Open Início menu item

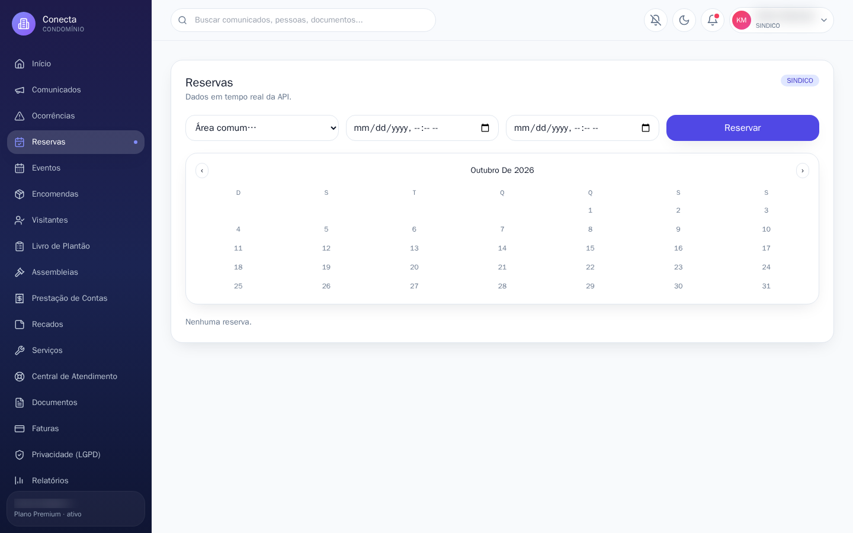coord(76,64)
